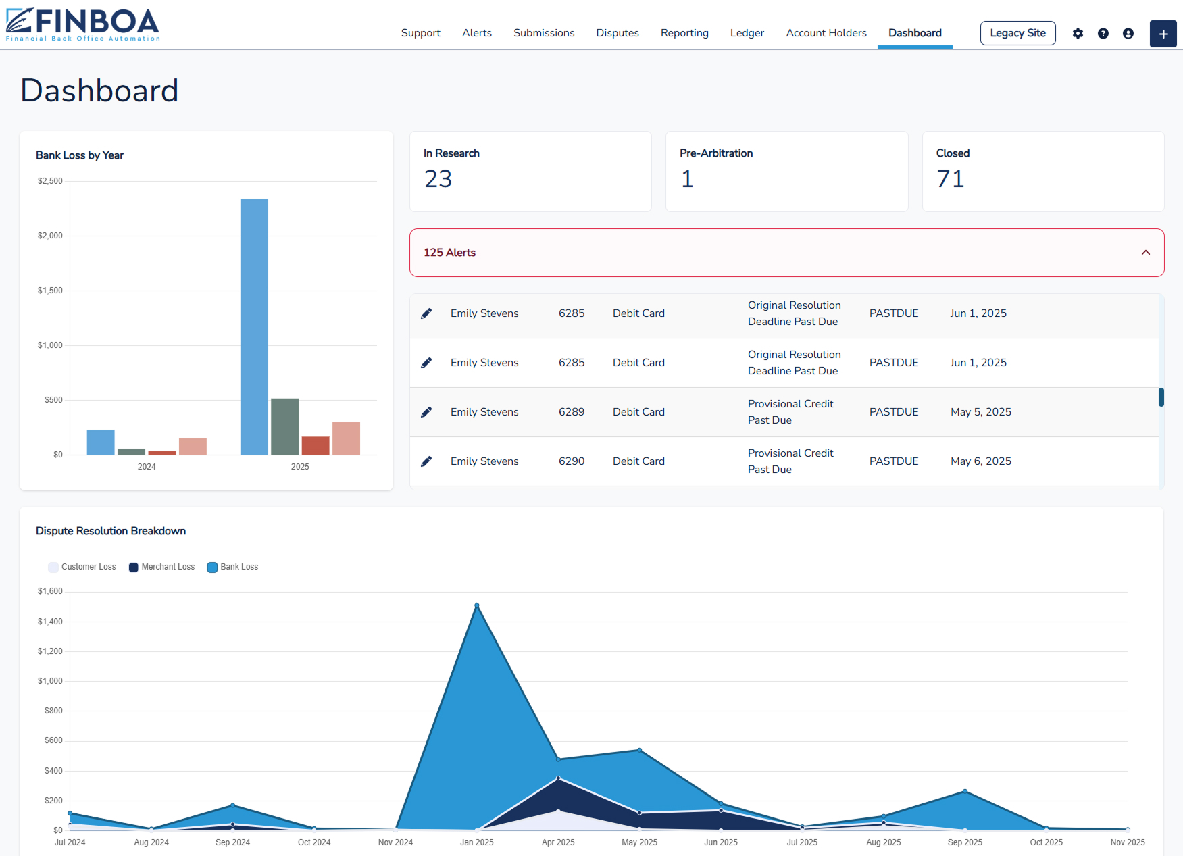Viewport: 1183px width, 856px height.
Task: Click the plus icon to create new
Action: [x=1163, y=33]
